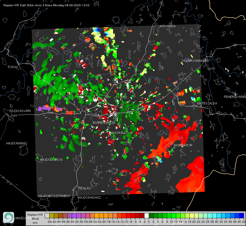Select the VÁSÁROSNAMÉNY city label
The height and width of the screenshot is (226, 246).
(196, 61)
